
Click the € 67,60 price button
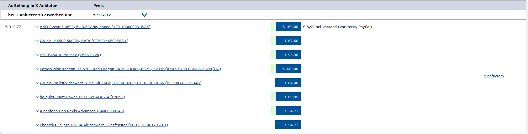(288, 41)
